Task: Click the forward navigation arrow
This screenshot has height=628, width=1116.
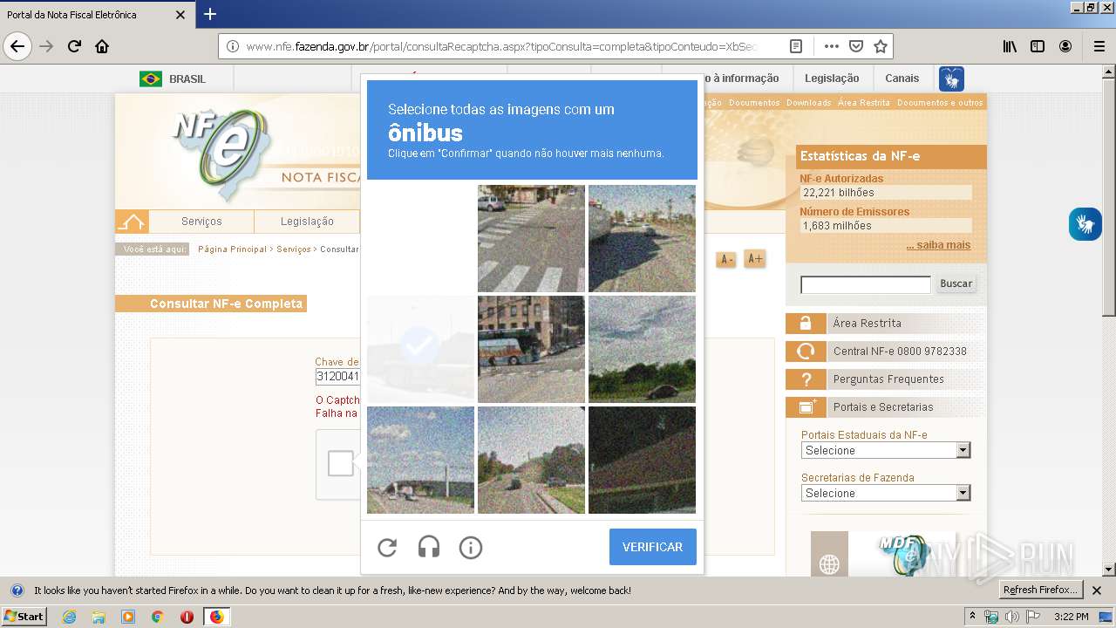Action: click(x=46, y=46)
